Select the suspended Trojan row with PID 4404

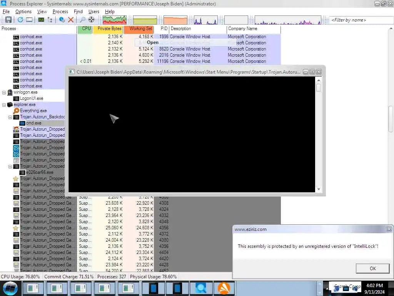140,252
